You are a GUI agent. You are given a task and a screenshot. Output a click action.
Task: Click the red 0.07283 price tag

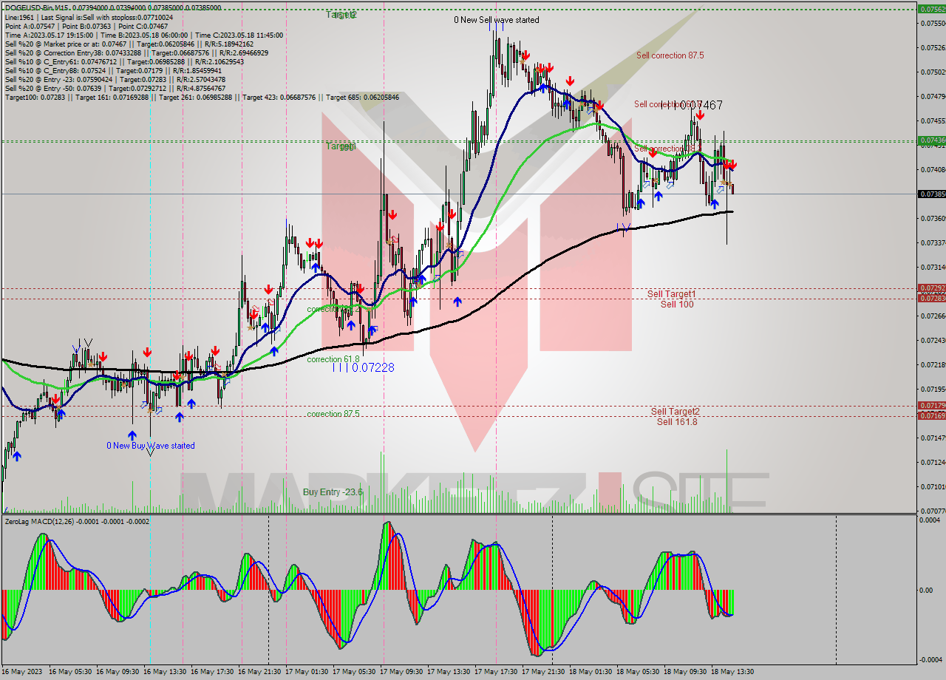click(931, 298)
